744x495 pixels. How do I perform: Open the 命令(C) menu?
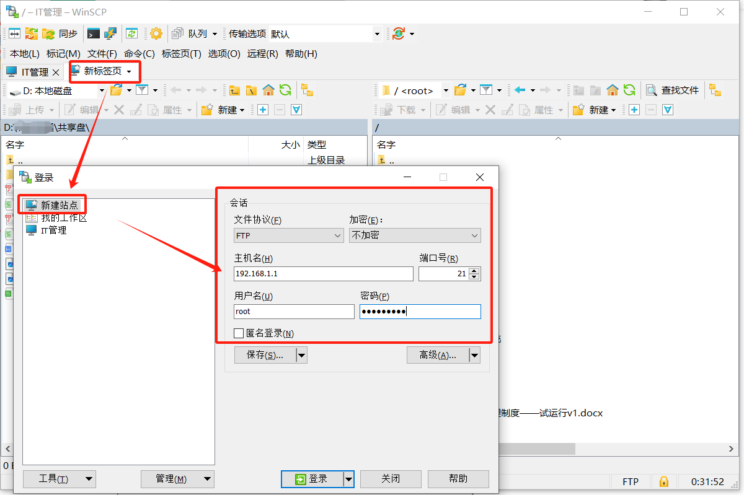click(139, 54)
